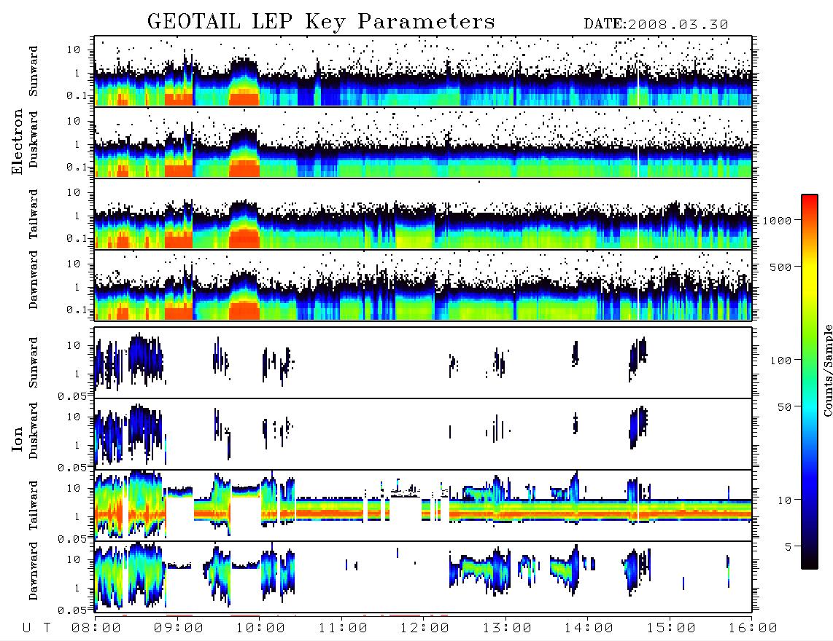This screenshot has width=833, height=641.
Task: Click the "11:00" time tick label
Action: (x=343, y=629)
